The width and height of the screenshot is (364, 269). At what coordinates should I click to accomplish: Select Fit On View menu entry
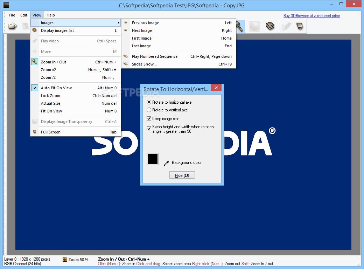click(76, 111)
